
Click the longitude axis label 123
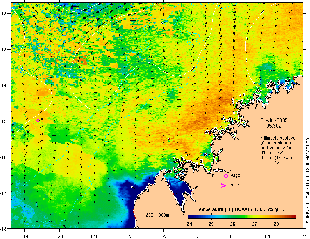point(163,236)
